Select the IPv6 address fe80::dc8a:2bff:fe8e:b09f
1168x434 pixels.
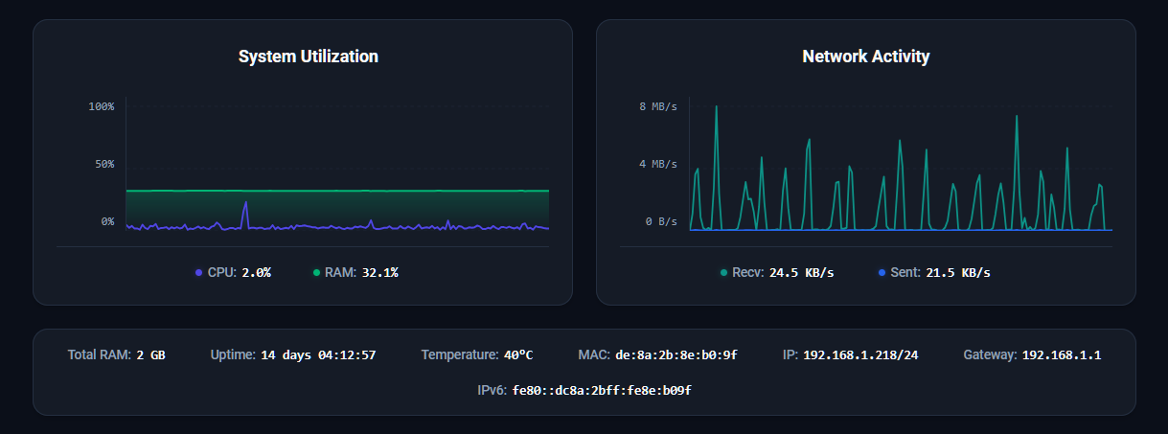602,391
